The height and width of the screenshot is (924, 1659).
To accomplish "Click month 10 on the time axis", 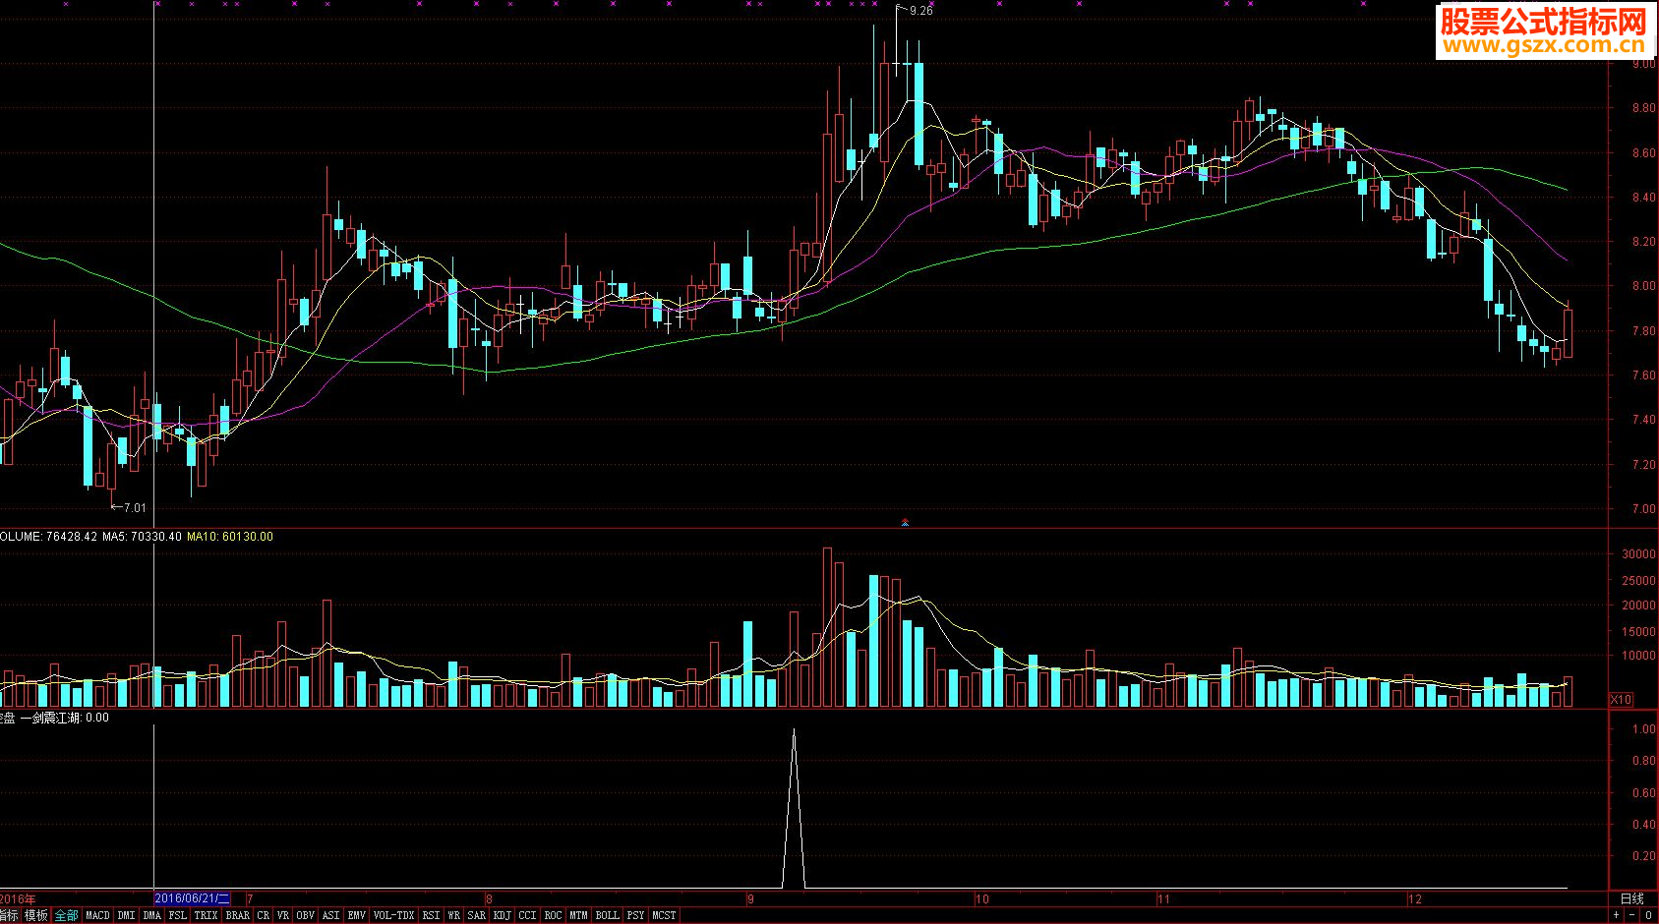I will point(981,898).
